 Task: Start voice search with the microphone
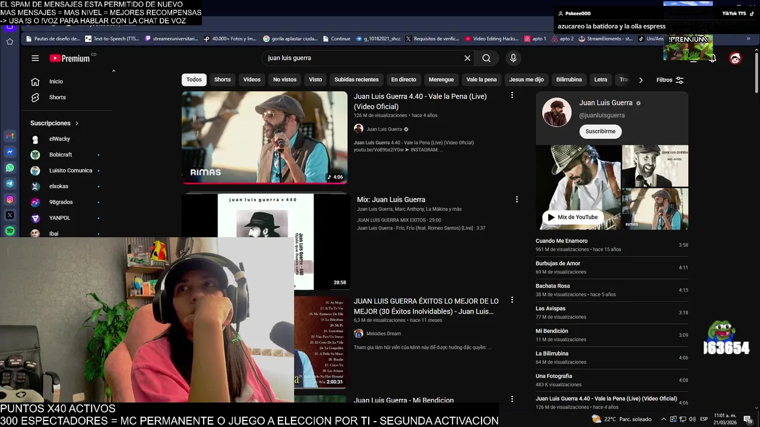tap(514, 58)
